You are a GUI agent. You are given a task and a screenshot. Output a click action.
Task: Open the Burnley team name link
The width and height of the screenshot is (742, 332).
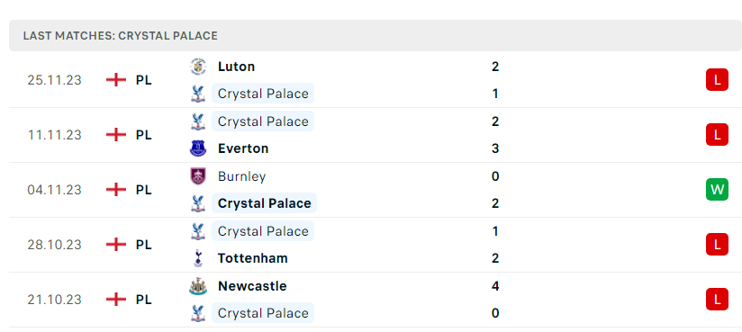(x=242, y=176)
